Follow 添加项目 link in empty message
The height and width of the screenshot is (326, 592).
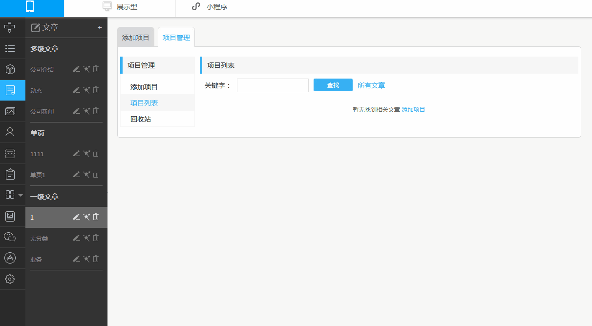pyautogui.click(x=413, y=110)
